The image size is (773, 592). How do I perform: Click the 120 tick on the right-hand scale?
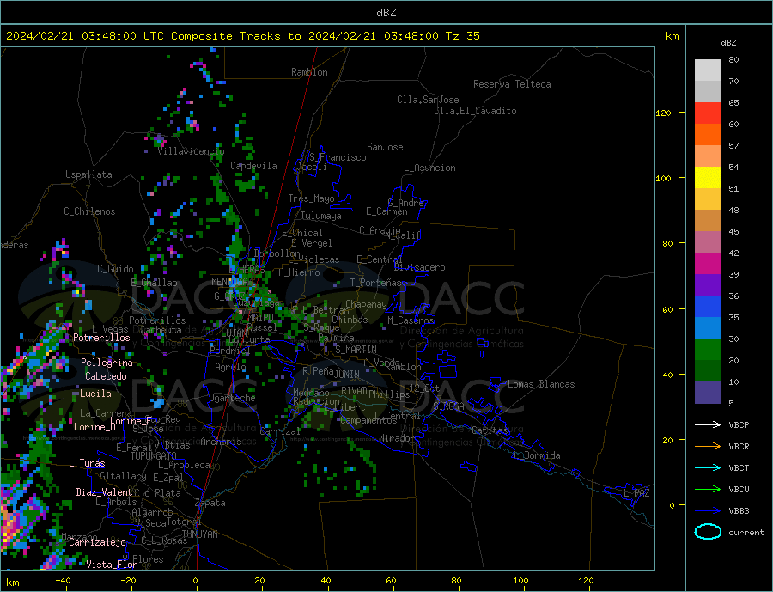(x=664, y=113)
